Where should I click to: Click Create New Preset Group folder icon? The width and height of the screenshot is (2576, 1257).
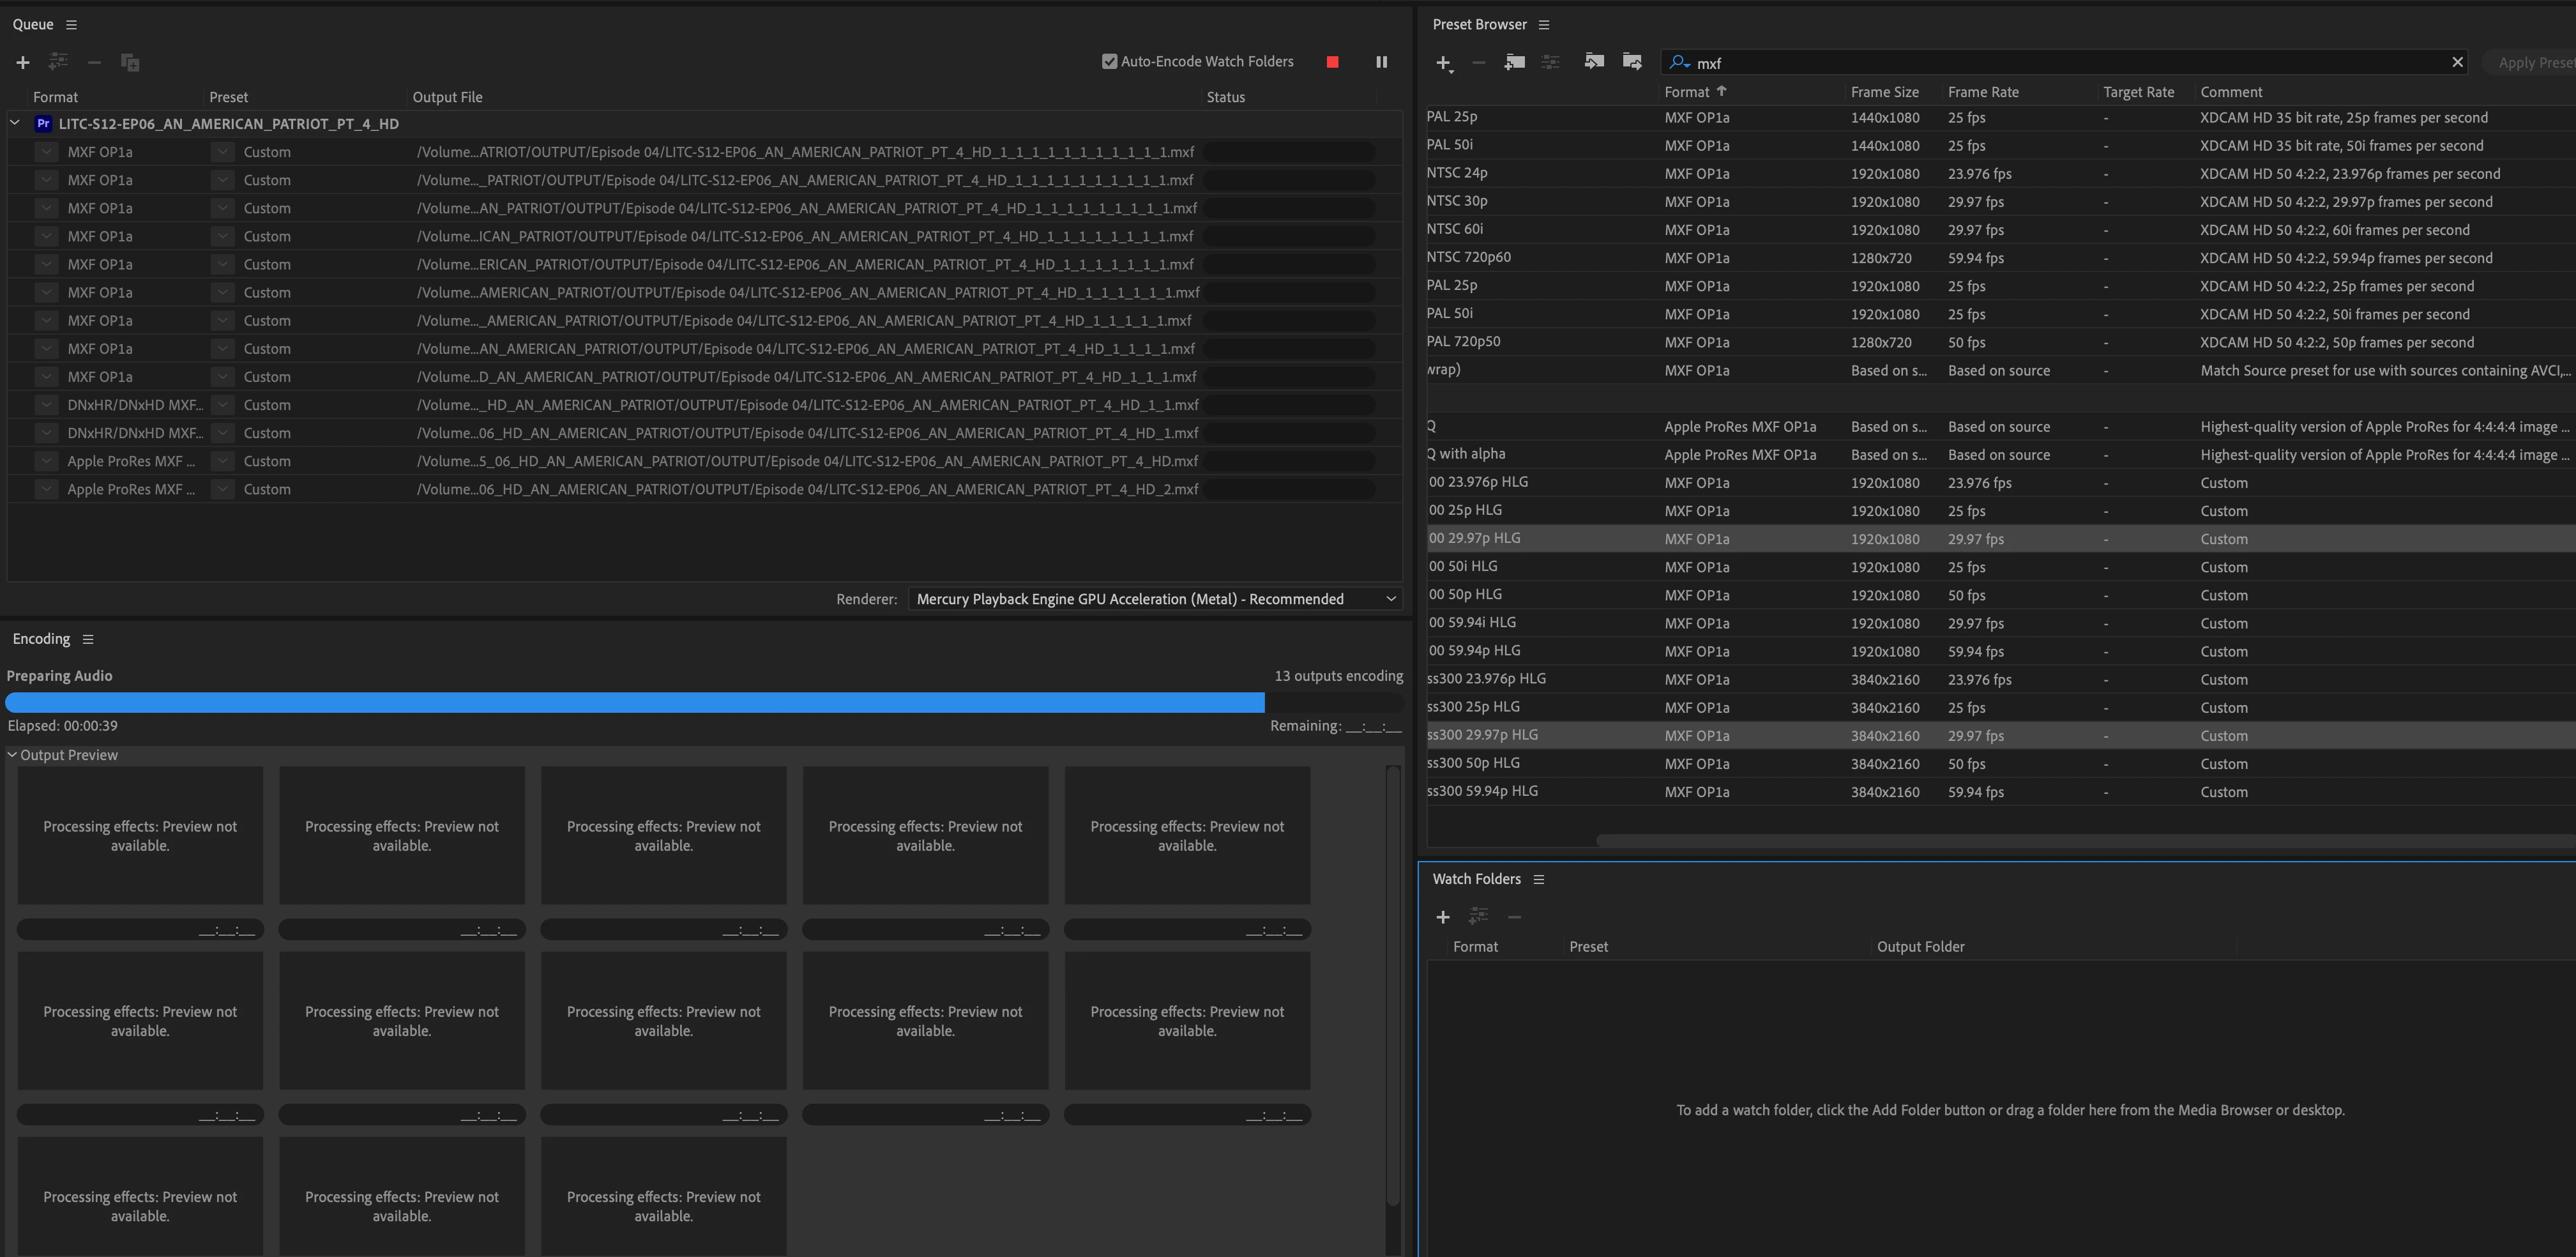[1514, 62]
